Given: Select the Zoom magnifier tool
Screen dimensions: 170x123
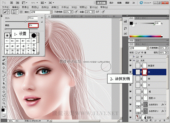Looking at the screenshot, I should [4, 103].
